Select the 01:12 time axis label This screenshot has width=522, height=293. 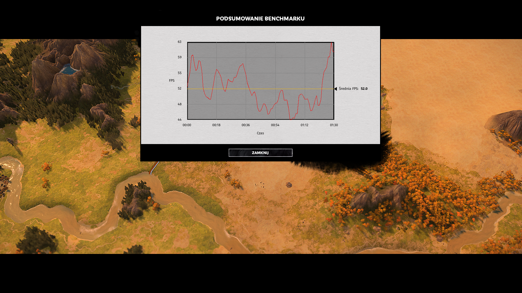coord(304,125)
